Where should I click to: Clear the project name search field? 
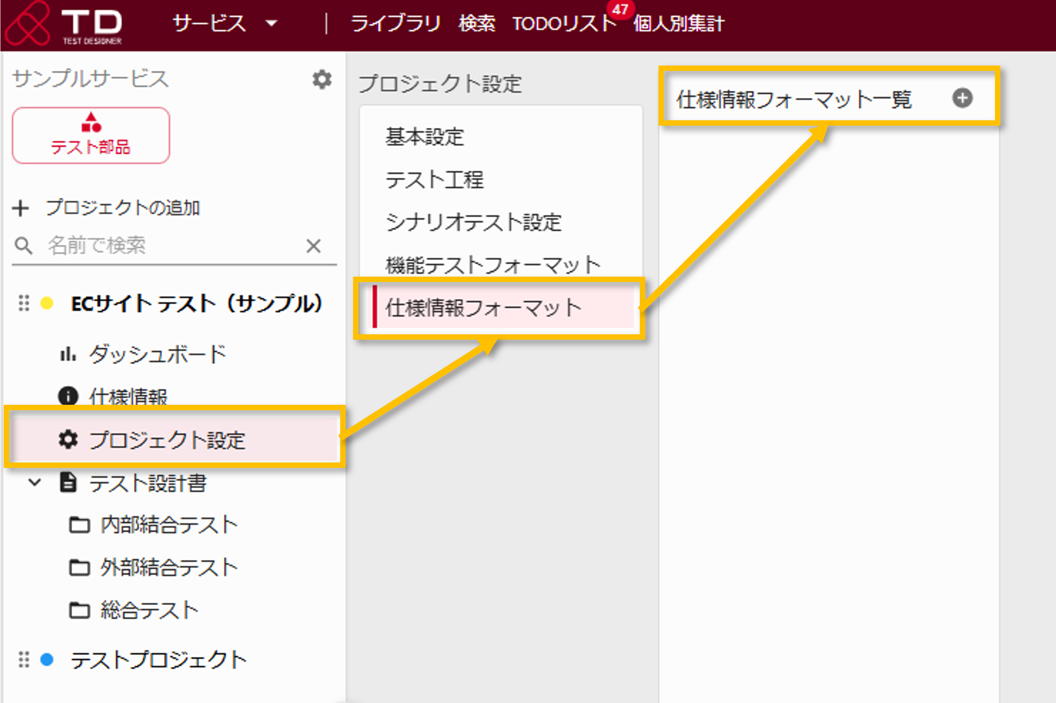(313, 246)
